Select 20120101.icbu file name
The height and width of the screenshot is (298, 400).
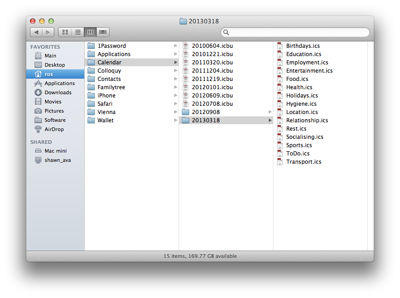212,87
